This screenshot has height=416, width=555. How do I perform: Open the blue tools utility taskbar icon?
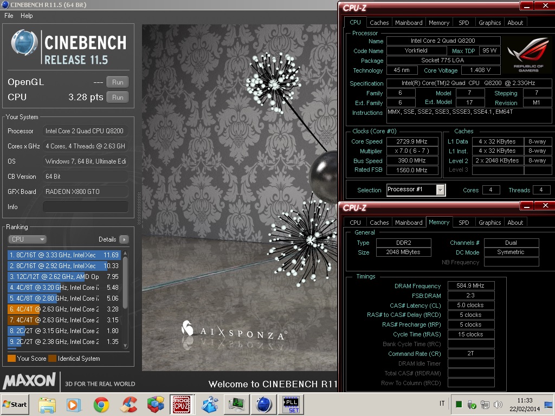click(x=210, y=404)
